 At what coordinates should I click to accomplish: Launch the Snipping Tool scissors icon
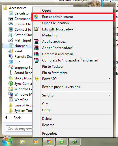point(11,67)
